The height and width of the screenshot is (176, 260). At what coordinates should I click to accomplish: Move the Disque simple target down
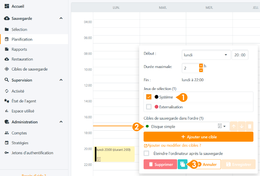[x=241, y=126]
